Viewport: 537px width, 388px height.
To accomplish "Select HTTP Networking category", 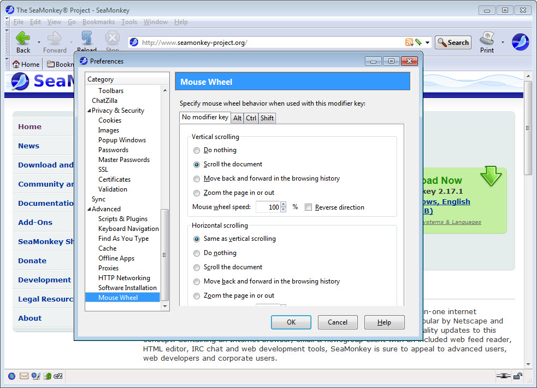I will (124, 278).
